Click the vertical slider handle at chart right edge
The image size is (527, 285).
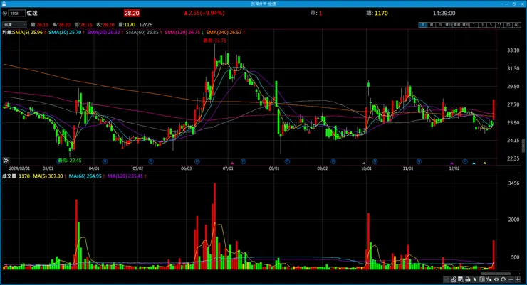tap(523, 146)
